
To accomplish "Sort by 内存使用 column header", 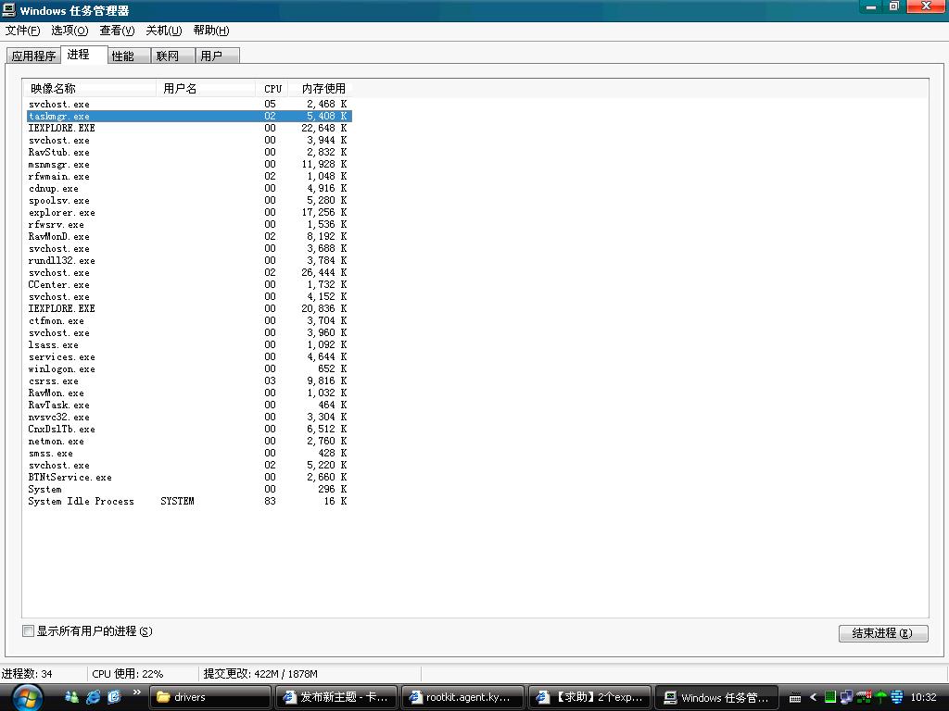I will (320, 88).
